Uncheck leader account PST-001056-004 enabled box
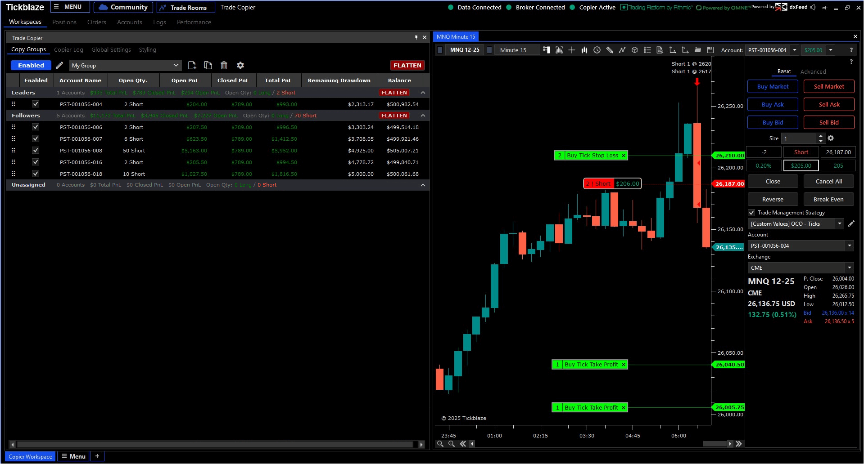The height and width of the screenshot is (464, 864). [x=36, y=104]
